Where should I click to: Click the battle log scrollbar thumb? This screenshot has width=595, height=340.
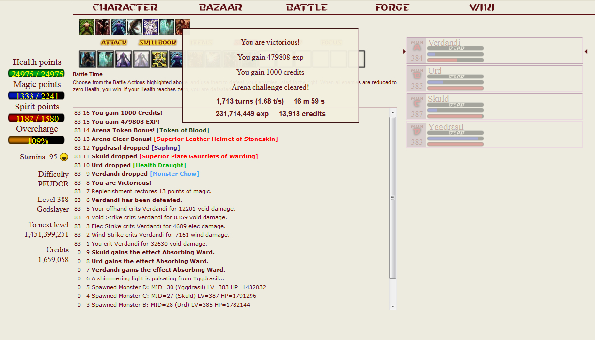(393, 198)
